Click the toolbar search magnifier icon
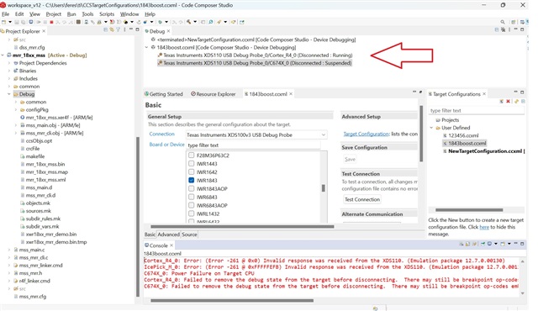The image size is (538, 311). point(503,22)
